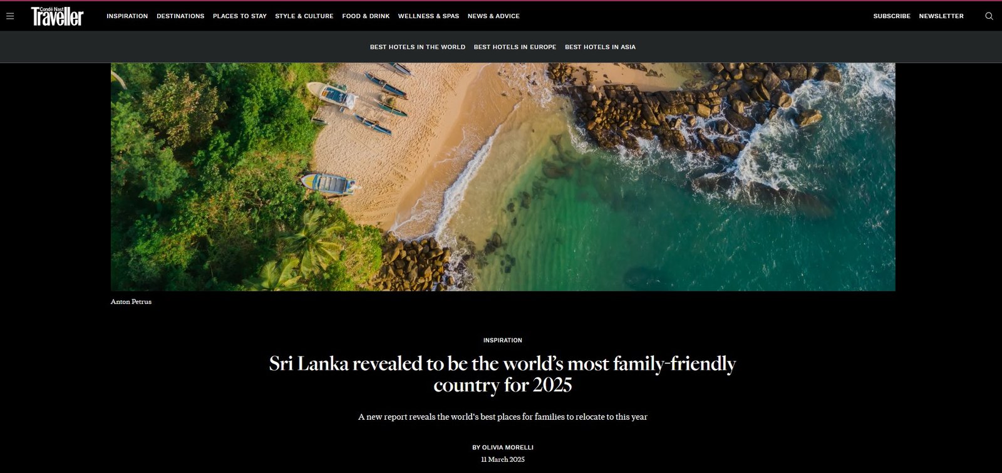Click the Inspiration category label above headline
Screen dimensions: 1002x473
point(503,340)
